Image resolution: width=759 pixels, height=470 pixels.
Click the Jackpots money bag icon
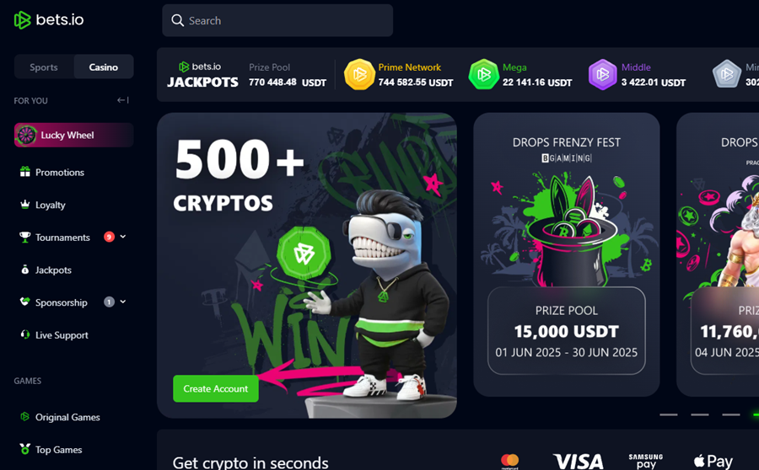24,270
